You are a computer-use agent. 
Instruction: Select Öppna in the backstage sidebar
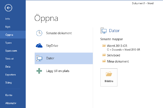pos(13,35)
